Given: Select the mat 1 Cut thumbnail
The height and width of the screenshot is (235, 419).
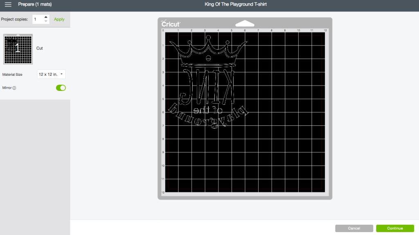Looking at the screenshot, I should tap(18, 49).
